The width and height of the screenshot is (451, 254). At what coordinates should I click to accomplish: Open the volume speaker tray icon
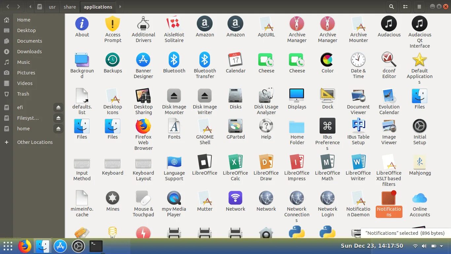coord(424,246)
